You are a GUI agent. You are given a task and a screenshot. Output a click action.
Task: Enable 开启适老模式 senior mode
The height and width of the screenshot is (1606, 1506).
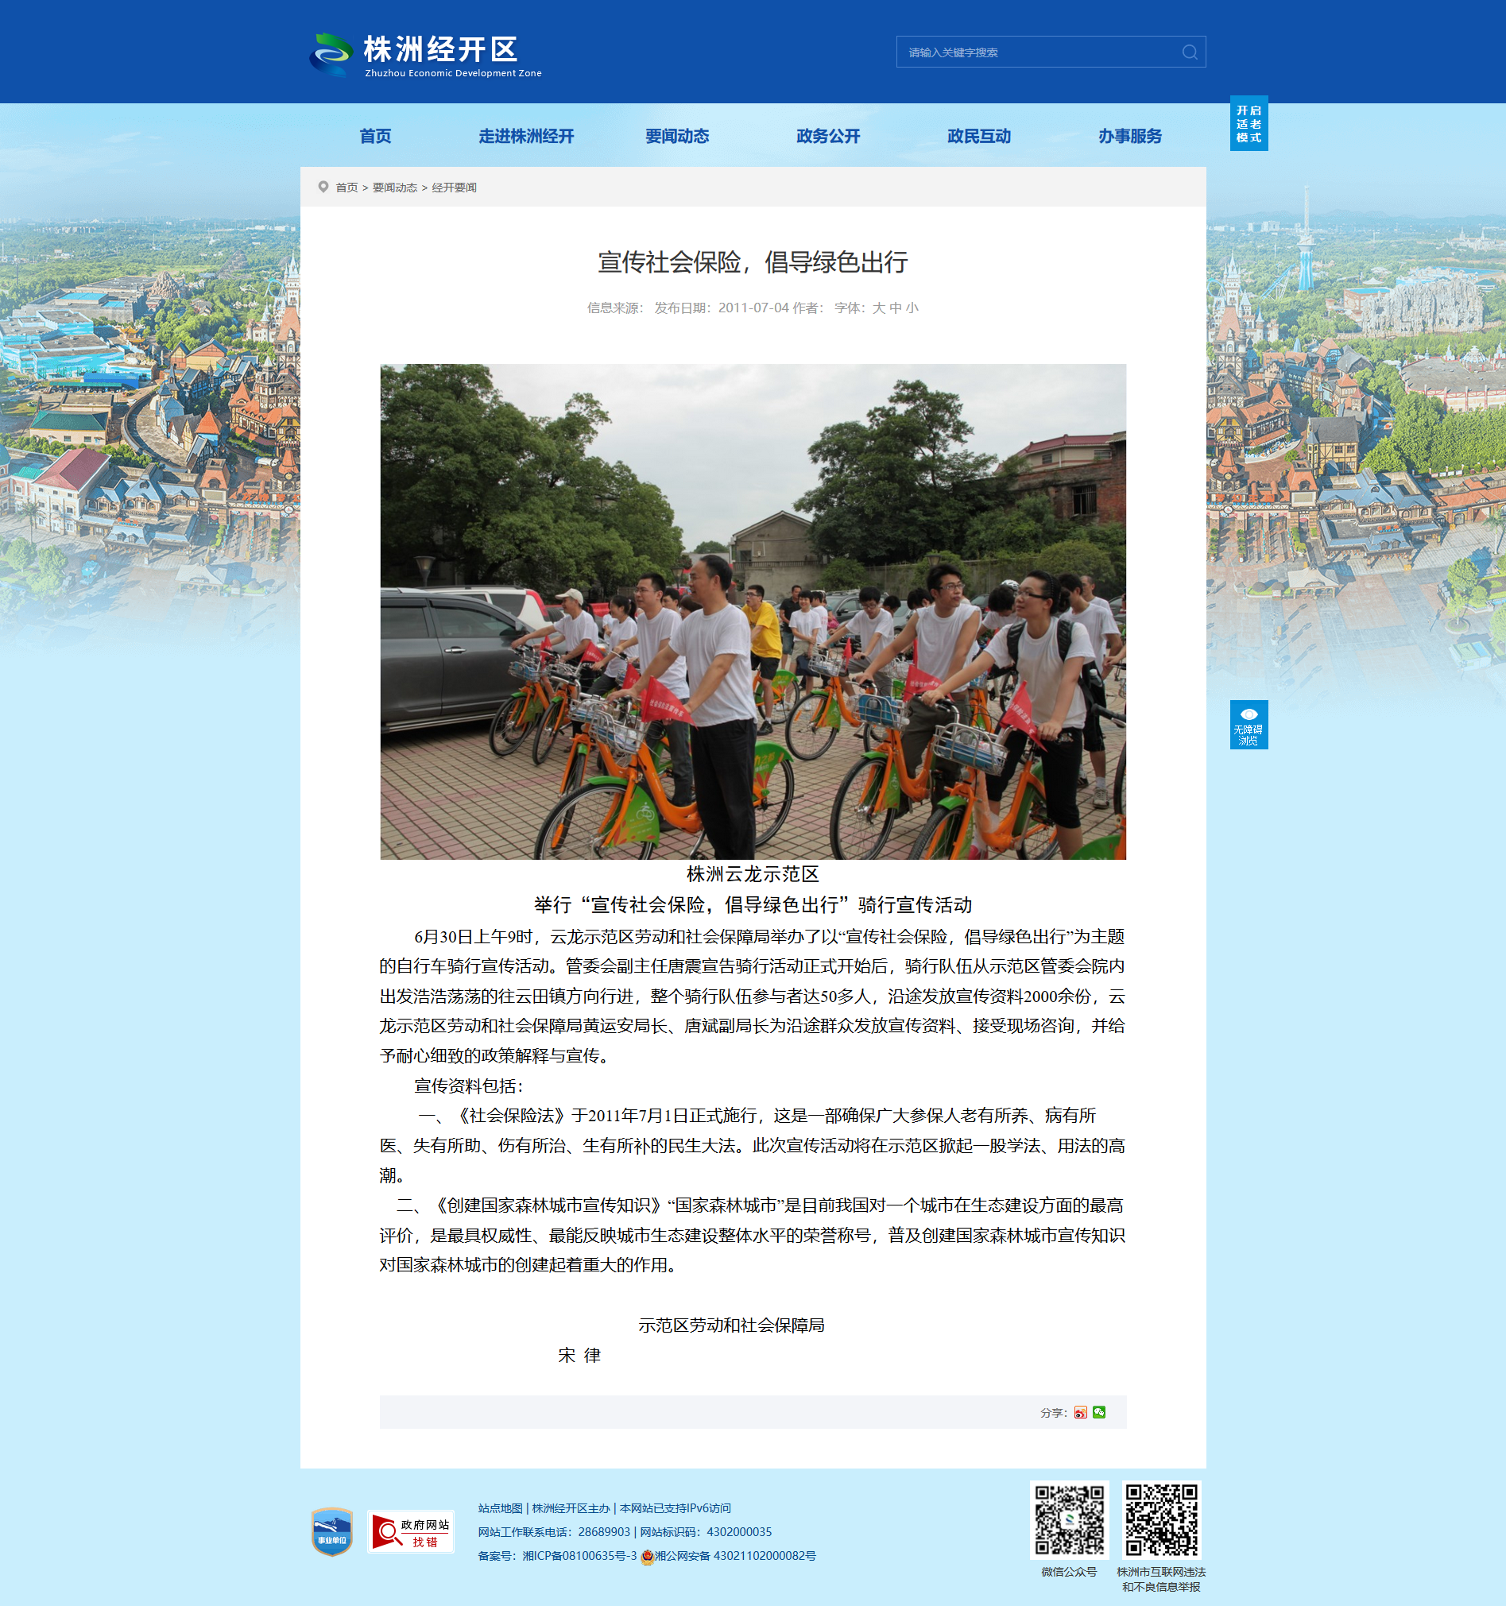click(x=1249, y=124)
